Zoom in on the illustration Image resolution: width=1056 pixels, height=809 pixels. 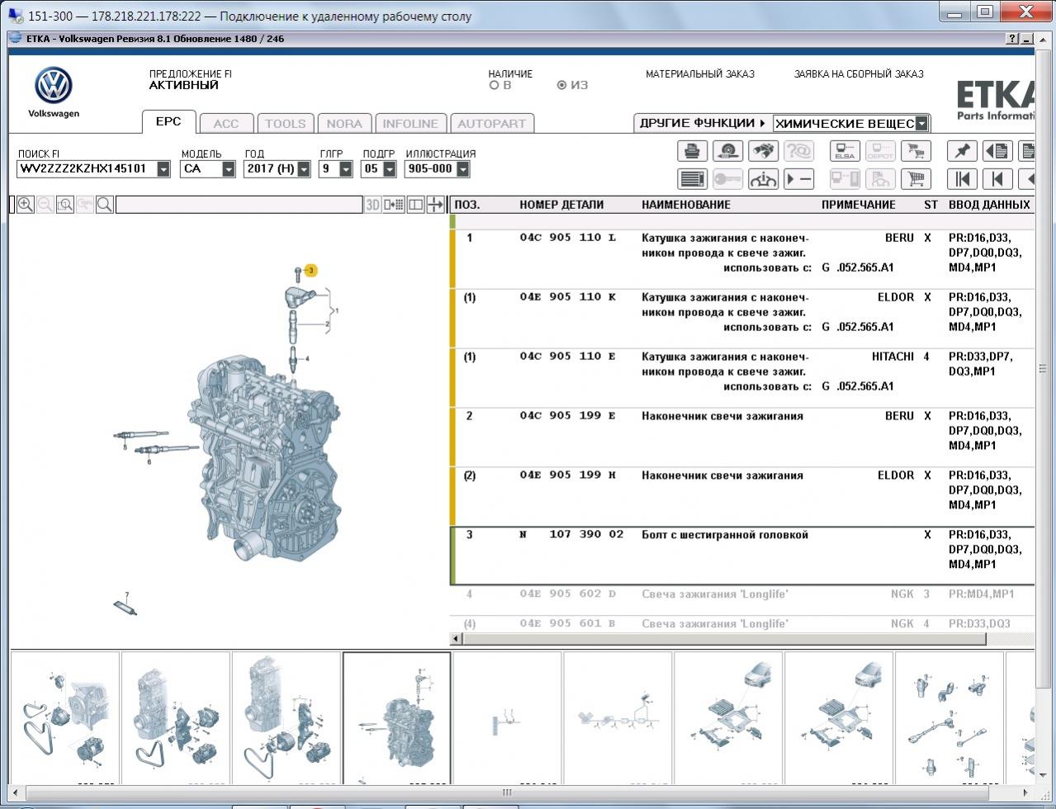[x=26, y=205]
